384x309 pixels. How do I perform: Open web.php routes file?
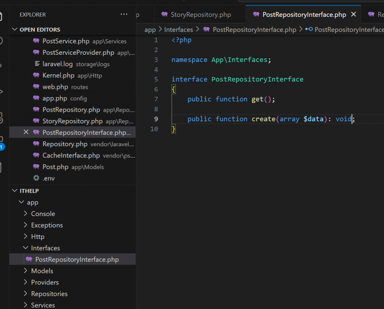(x=72, y=87)
